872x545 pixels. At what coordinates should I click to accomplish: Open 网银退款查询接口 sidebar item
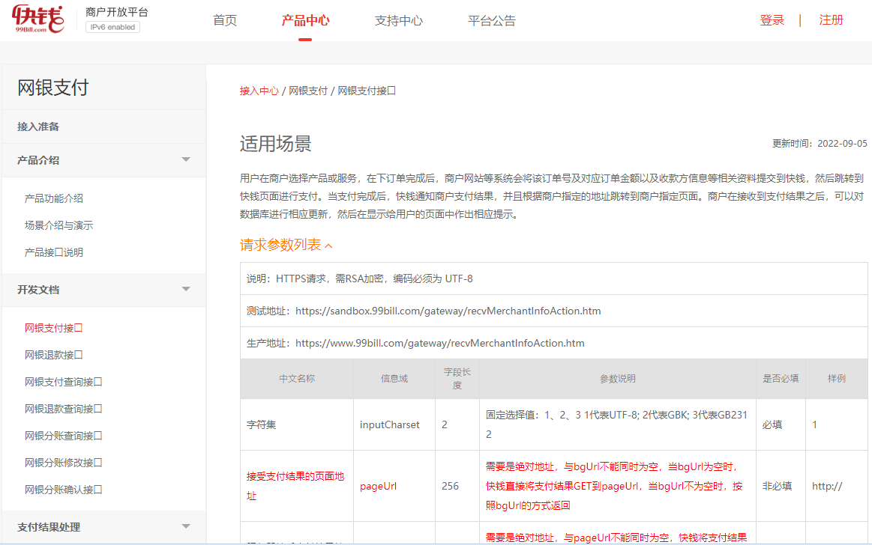(64, 409)
